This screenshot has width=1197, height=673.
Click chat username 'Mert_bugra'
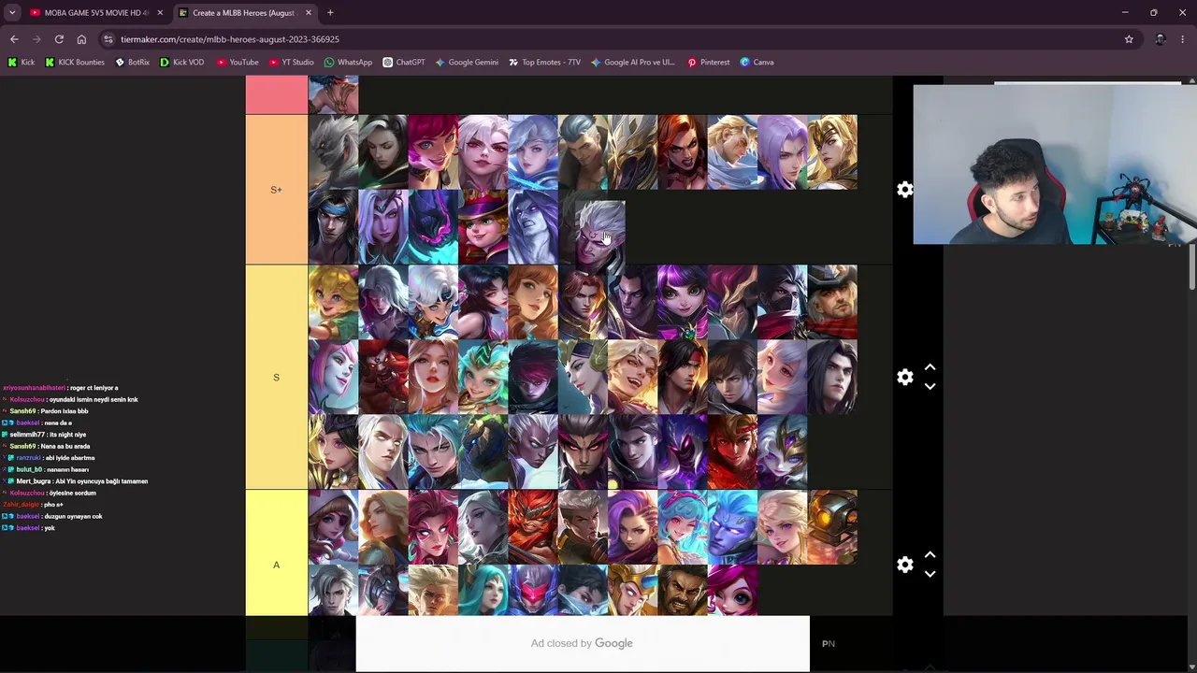(34, 481)
